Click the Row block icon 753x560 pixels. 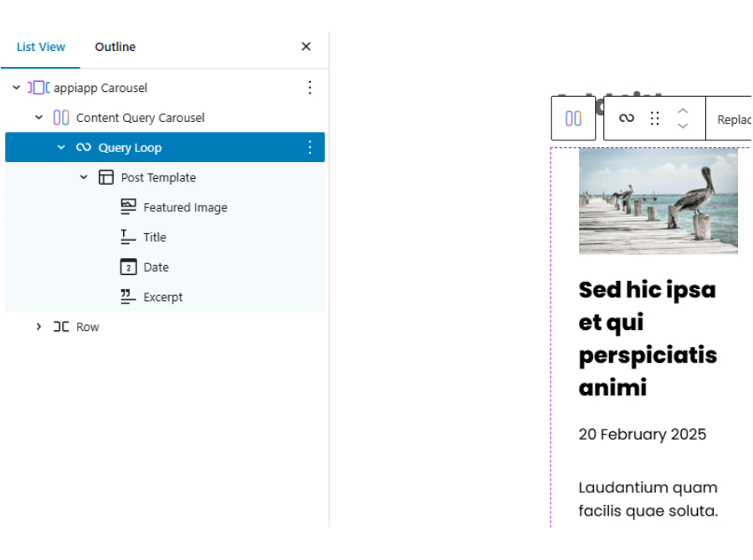tap(61, 327)
